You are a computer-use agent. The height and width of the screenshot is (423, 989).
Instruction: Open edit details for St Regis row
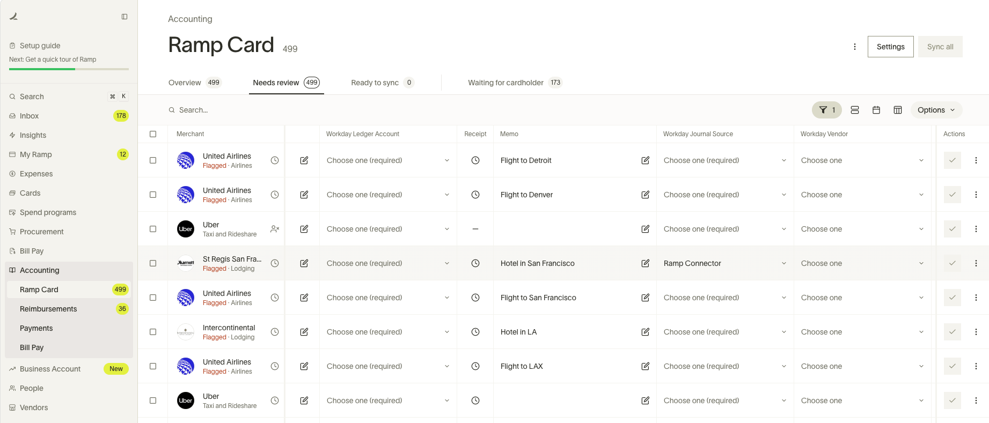coord(304,263)
